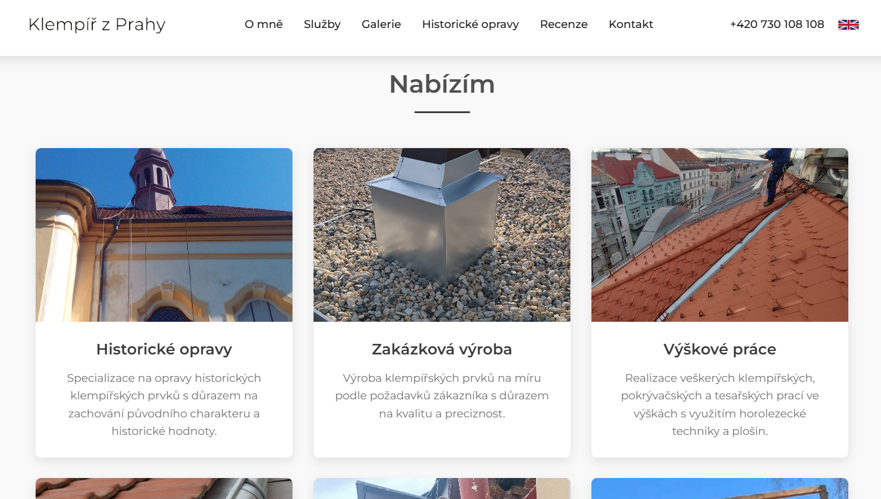Open the Recenze menu link
The height and width of the screenshot is (499, 881).
[564, 24]
